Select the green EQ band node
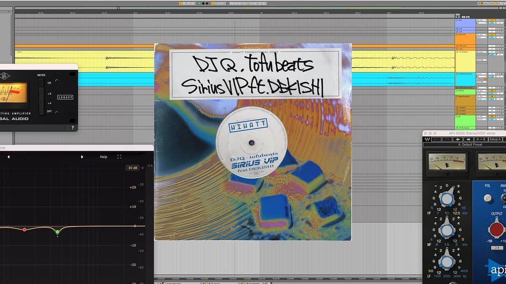 pos(57,232)
